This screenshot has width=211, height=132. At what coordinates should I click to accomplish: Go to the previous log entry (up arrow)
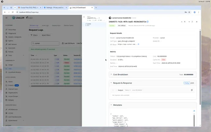(182, 22)
